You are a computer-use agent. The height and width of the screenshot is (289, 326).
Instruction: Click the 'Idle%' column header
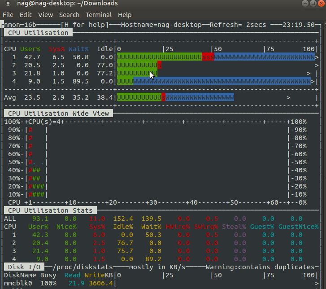click(123, 227)
